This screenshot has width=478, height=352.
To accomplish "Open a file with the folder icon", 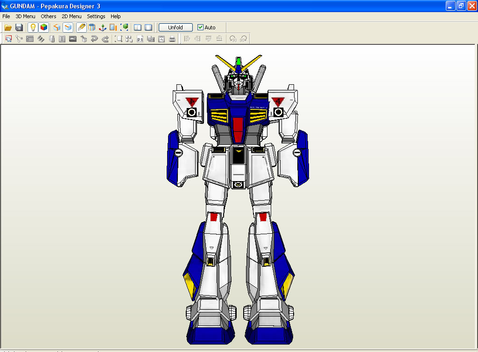I will pyautogui.click(x=8, y=27).
